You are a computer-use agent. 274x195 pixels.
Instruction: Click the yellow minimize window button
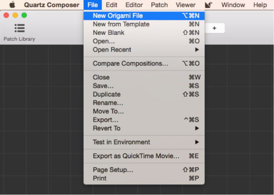click(x=15, y=15)
